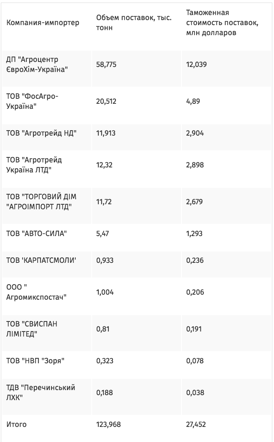The width and height of the screenshot is (274, 442).
Task: Click the Таможенная стоимость поставок header
Action: coord(222,23)
